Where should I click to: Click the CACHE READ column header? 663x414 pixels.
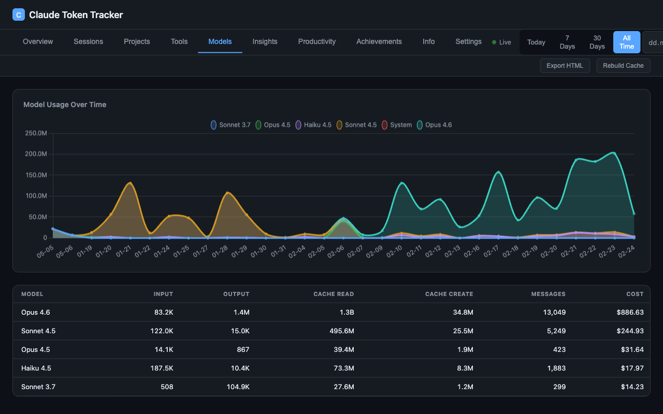pyautogui.click(x=334, y=294)
